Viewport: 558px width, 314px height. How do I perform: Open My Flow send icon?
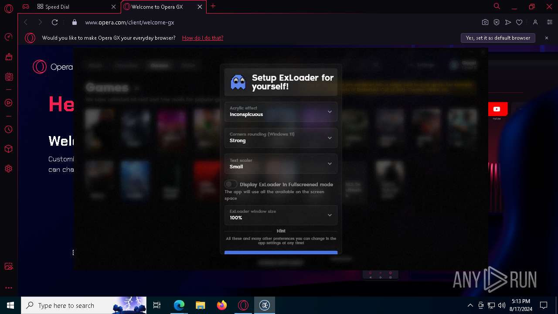(x=508, y=22)
